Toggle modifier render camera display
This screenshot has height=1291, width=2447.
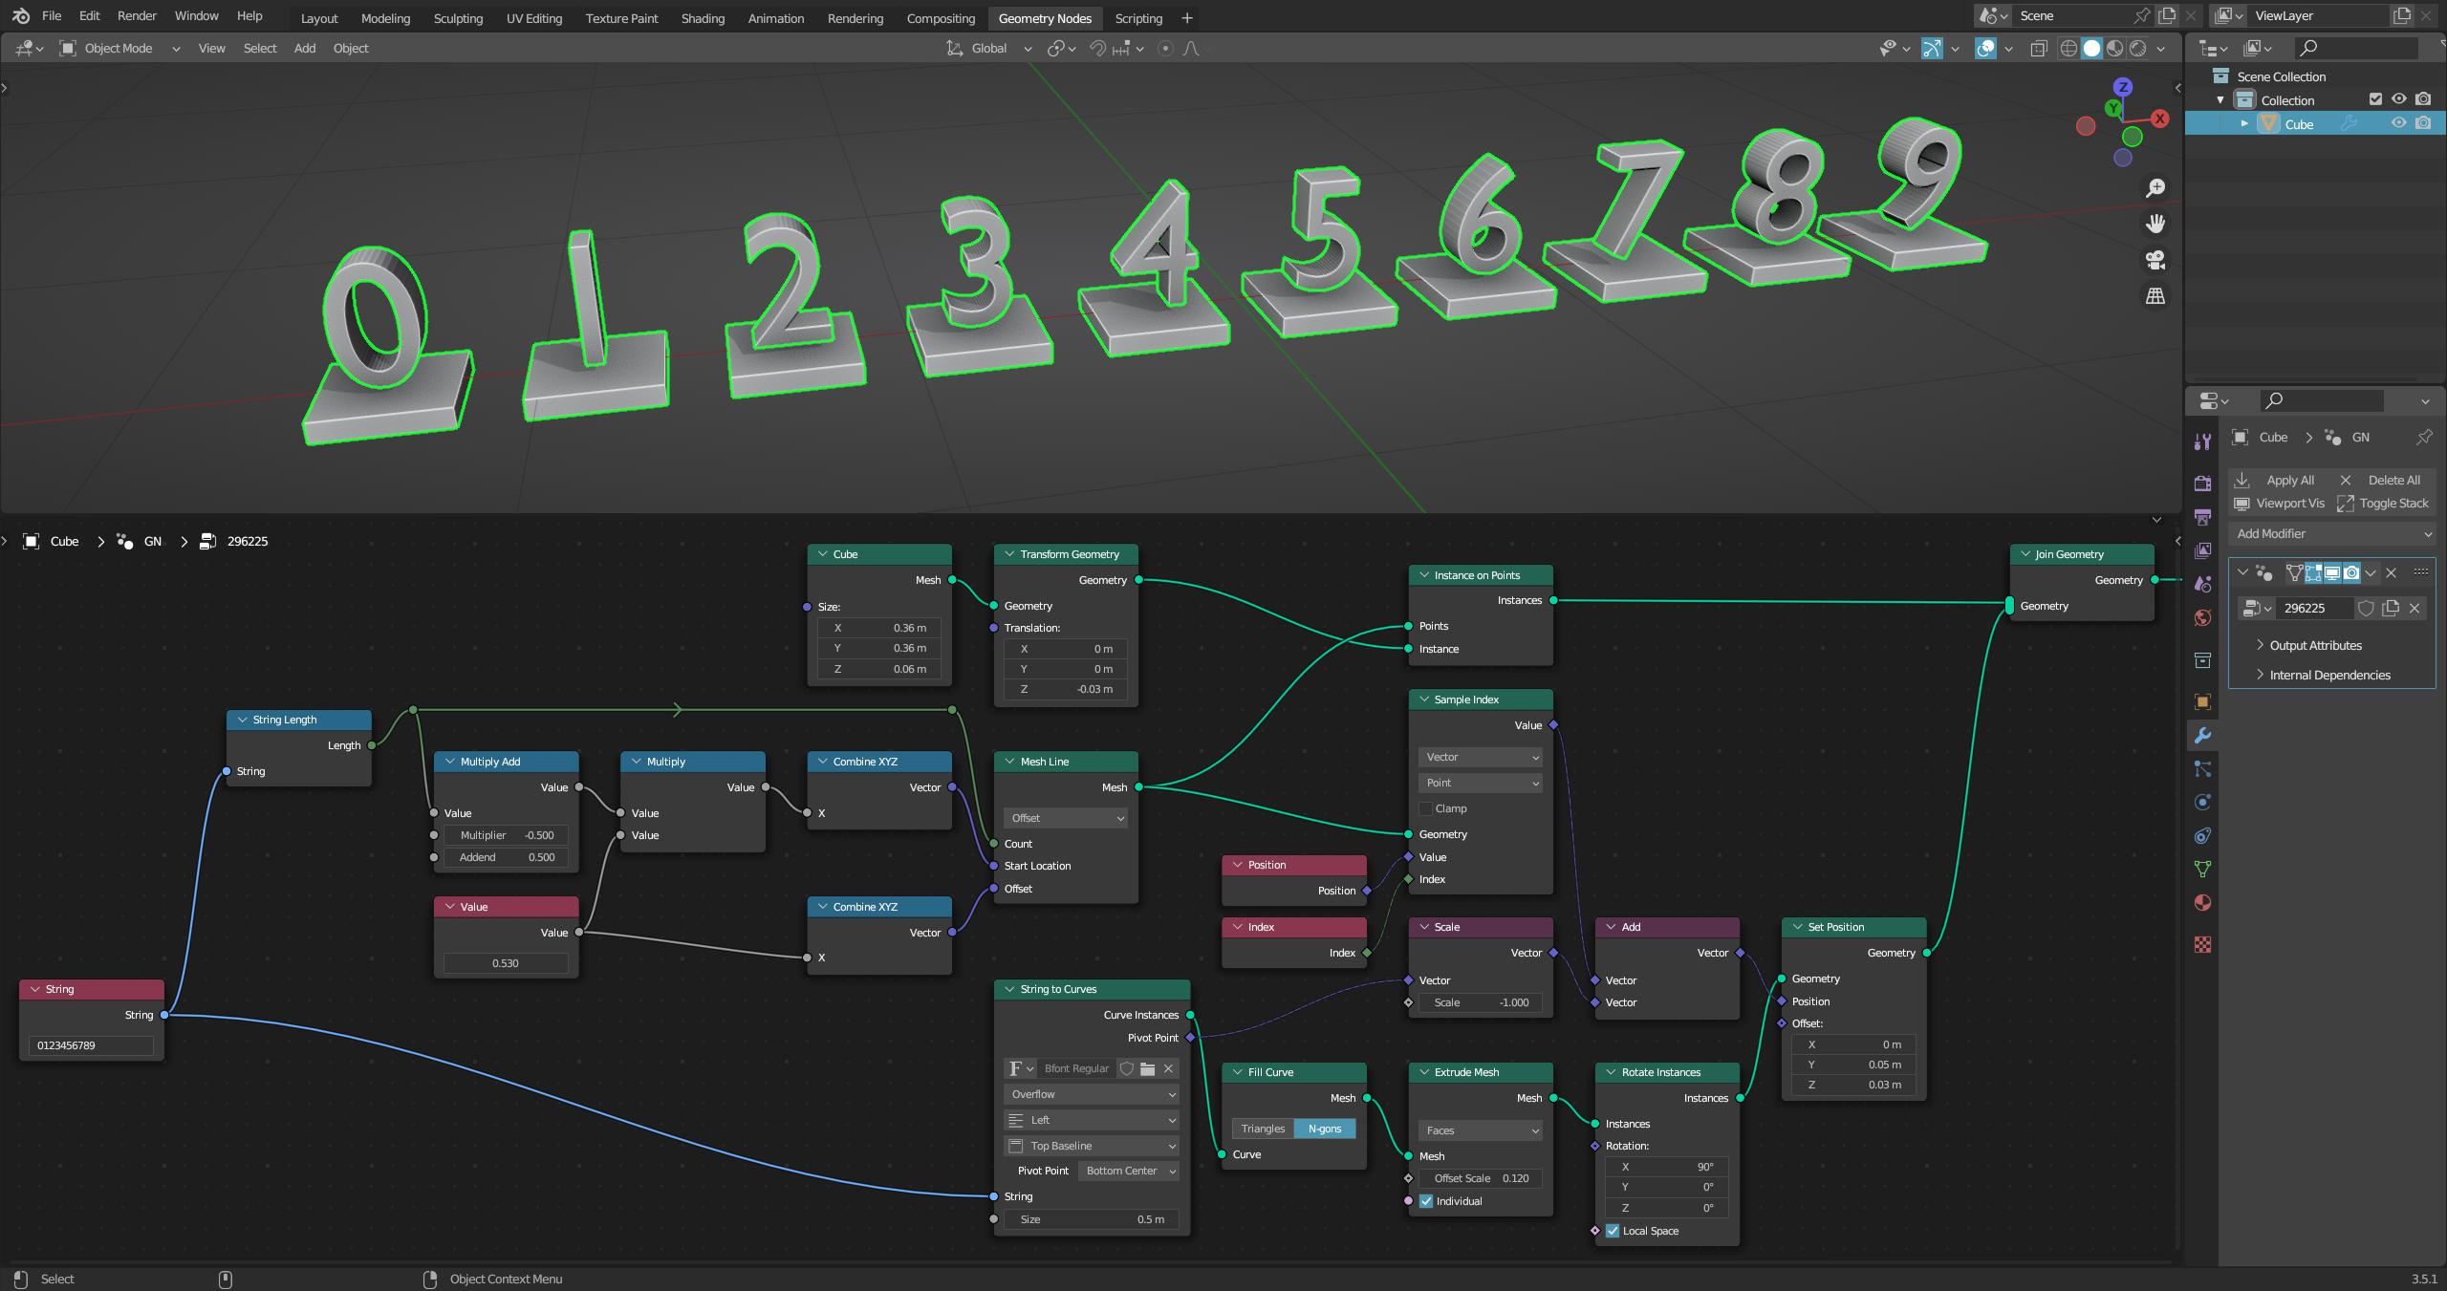[x=2351, y=572]
